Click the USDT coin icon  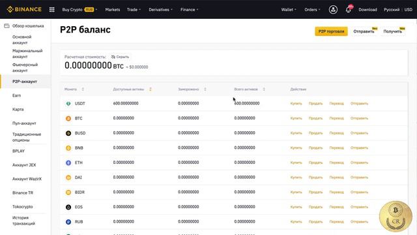tap(68, 103)
